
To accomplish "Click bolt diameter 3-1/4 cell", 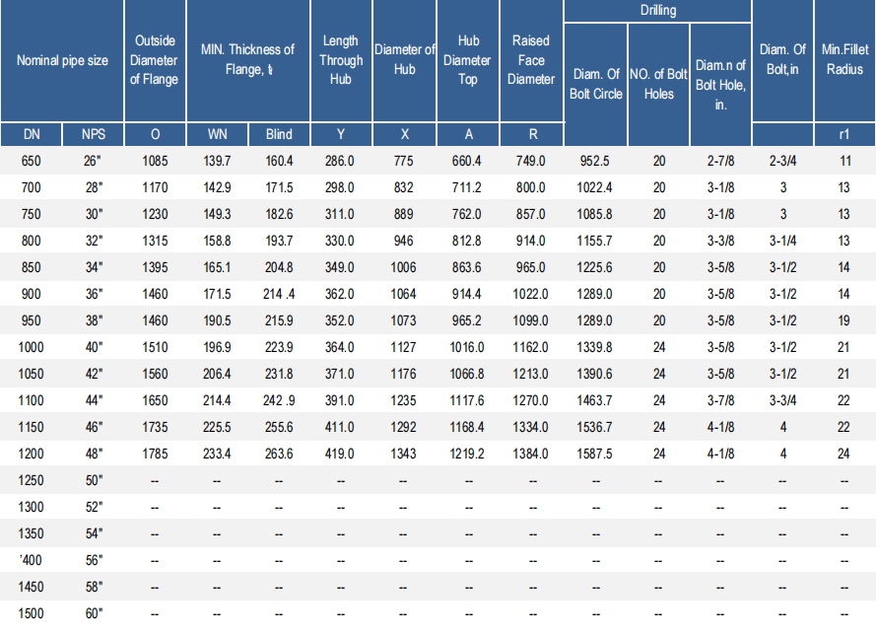I will pyautogui.click(x=782, y=240).
